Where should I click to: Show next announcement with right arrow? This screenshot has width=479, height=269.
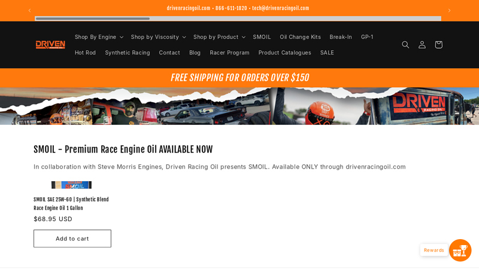(450, 10)
